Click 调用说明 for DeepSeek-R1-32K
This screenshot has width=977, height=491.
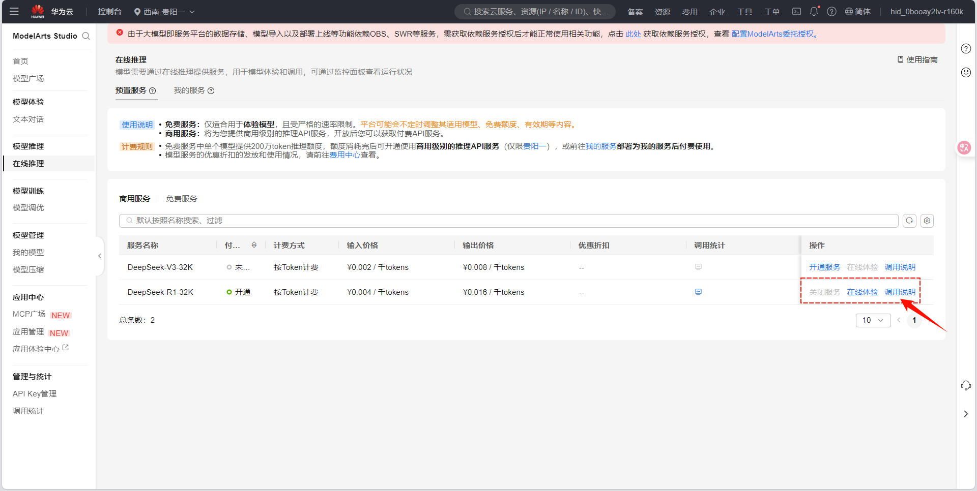[900, 292]
